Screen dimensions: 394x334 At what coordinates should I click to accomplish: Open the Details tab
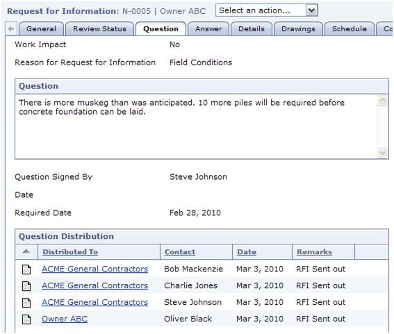click(252, 29)
